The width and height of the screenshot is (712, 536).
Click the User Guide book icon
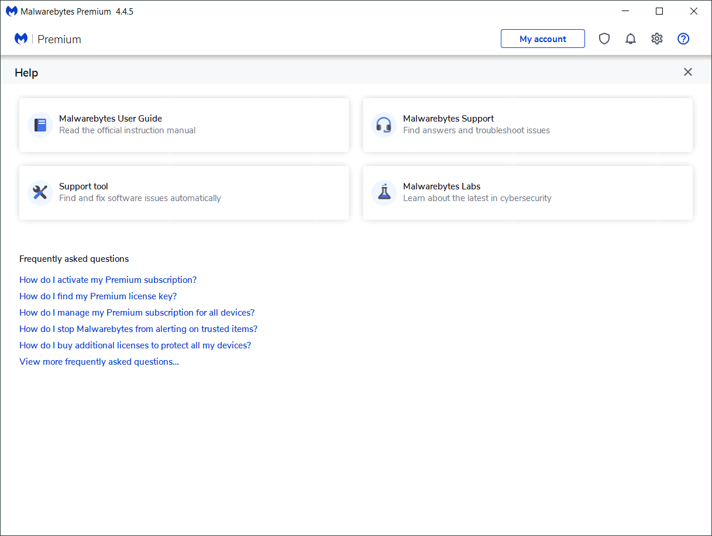tap(40, 125)
